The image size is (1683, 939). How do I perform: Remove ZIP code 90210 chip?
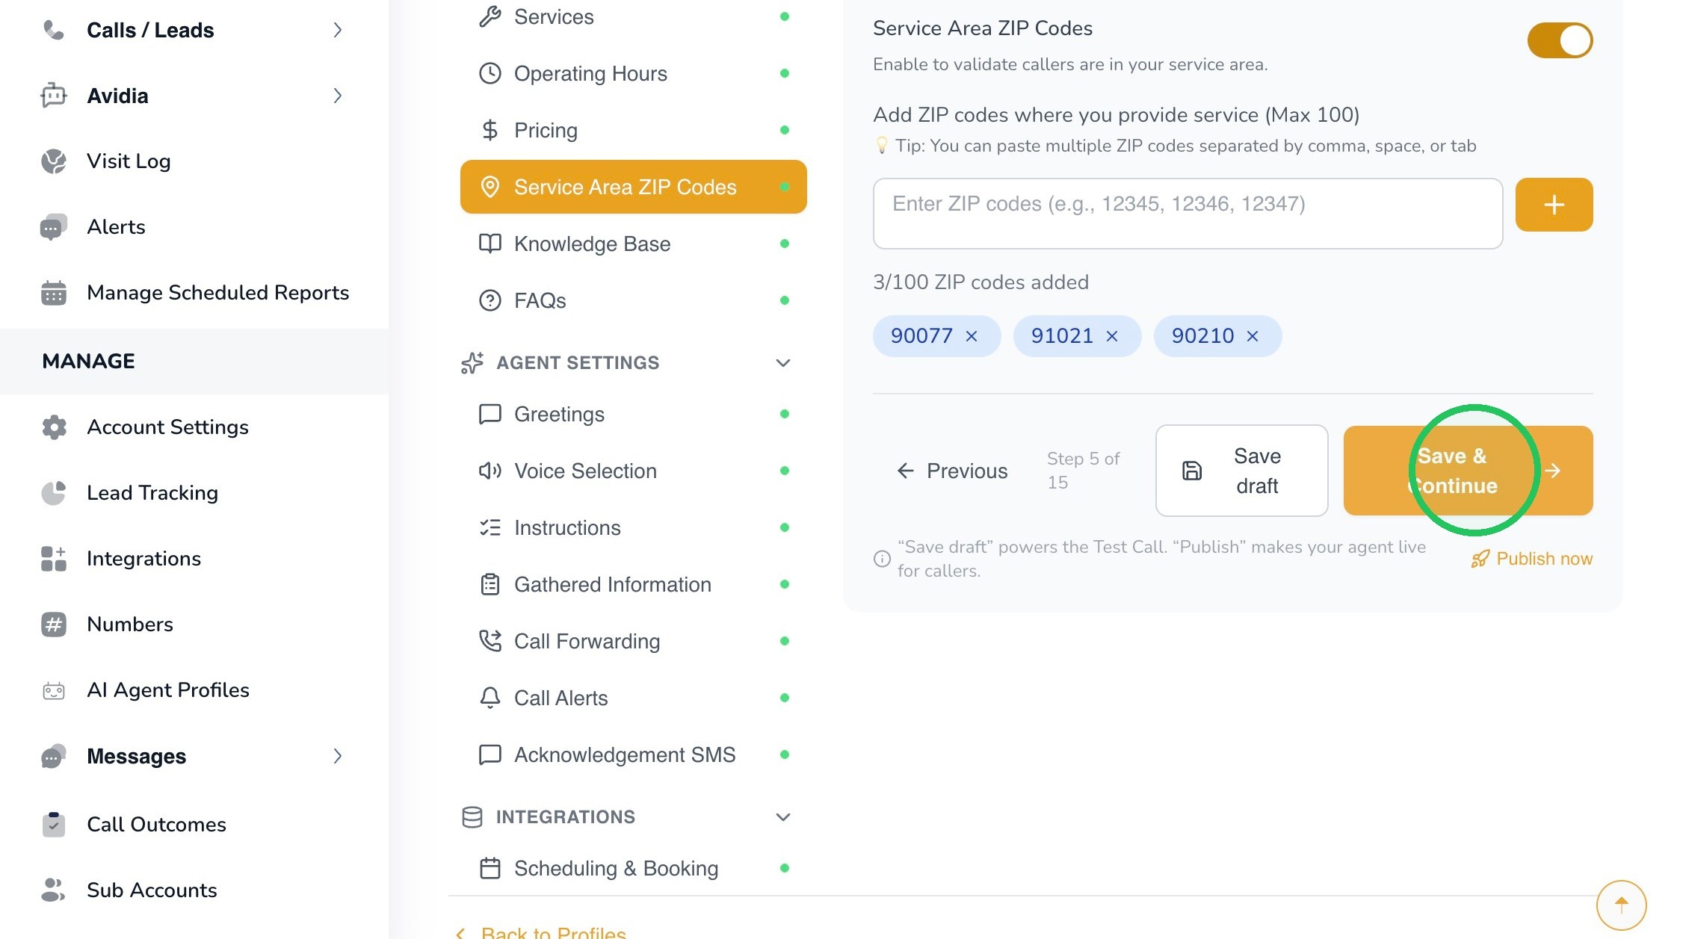[x=1253, y=336]
